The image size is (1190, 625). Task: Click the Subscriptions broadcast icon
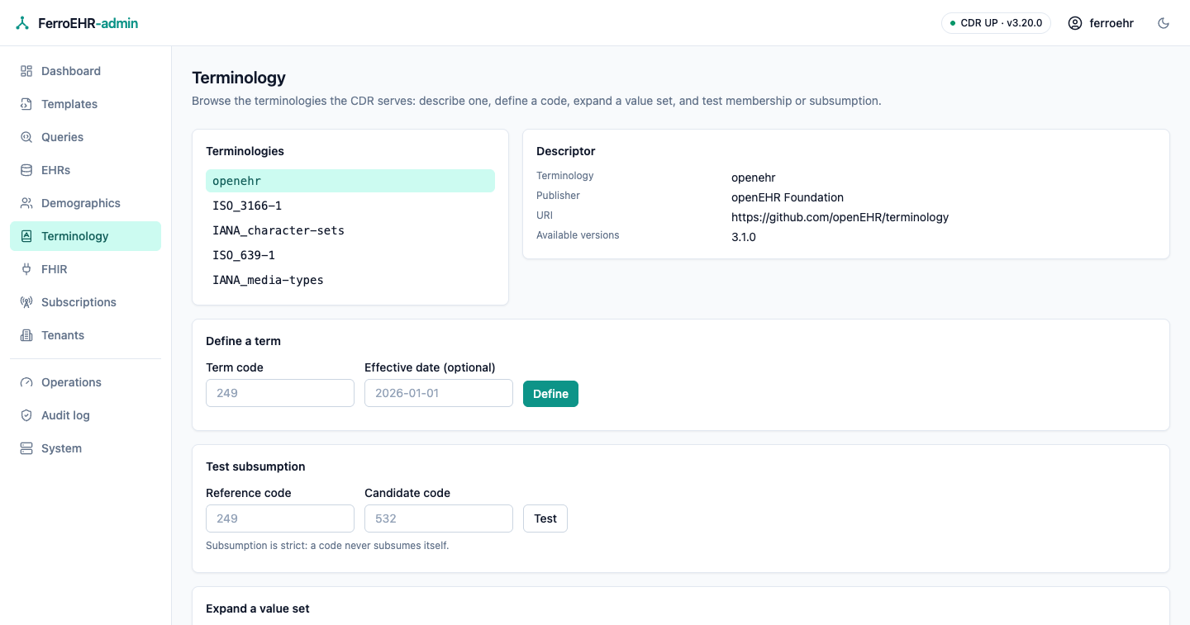(26, 302)
